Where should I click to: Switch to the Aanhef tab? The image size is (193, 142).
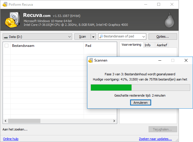pos(162,45)
